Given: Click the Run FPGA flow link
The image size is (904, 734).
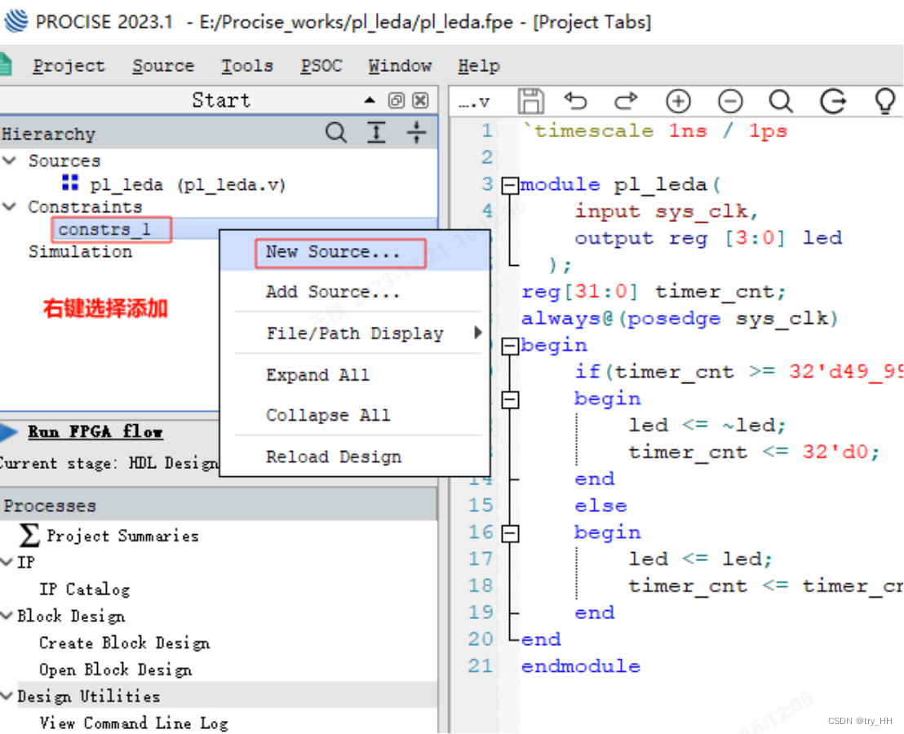Looking at the screenshot, I should [95, 431].
